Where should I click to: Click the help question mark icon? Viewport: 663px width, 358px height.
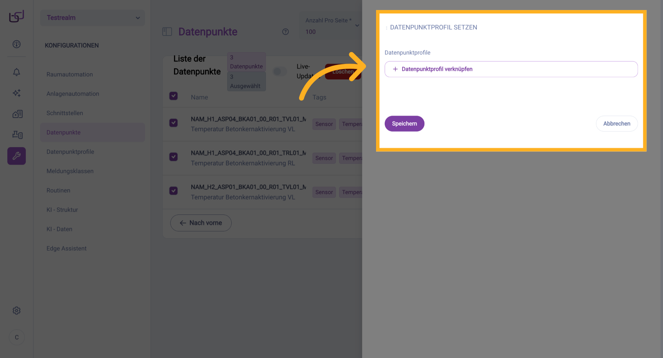[285, 32]
